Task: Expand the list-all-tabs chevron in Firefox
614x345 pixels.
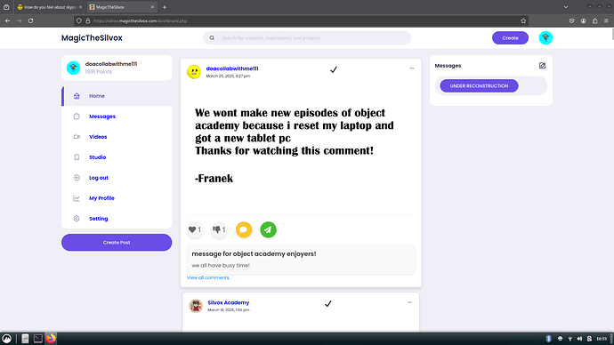Action: [x=566, y=7]
